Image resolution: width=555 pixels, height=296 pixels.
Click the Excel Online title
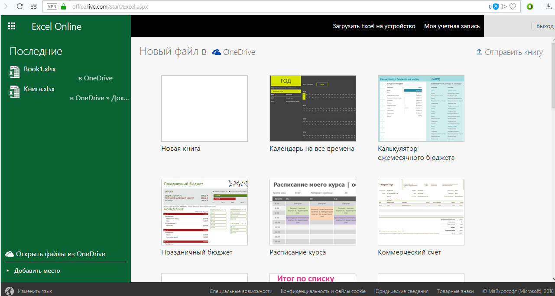[57, 26]
